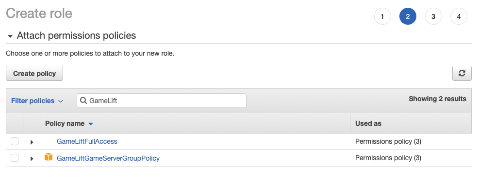
Task: Click the Policy name sort arrow
Action: click(x=90, y=124)
